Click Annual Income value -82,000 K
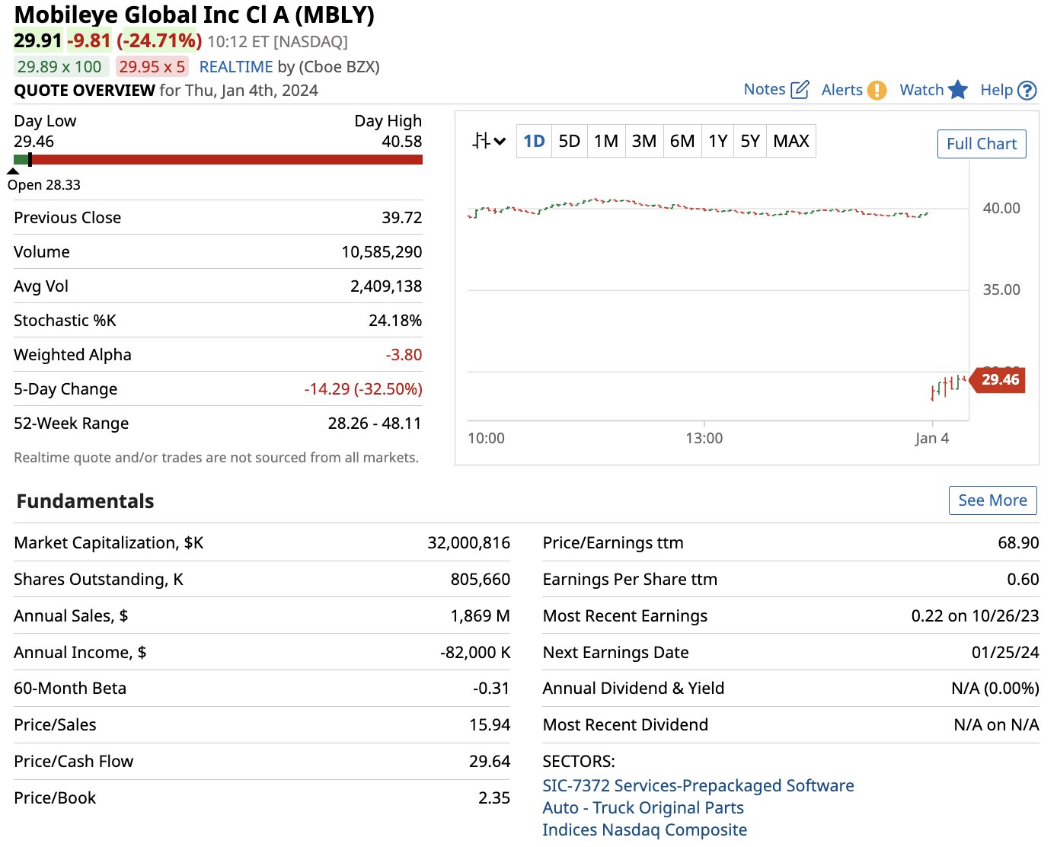The height and width of the screenshot is (847, 1057). coord(475,653)
